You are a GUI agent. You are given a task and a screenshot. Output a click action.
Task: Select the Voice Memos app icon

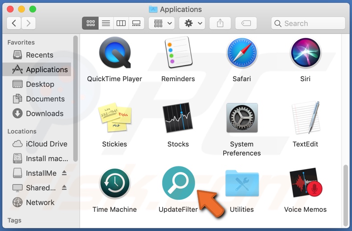tap(306, 183)
